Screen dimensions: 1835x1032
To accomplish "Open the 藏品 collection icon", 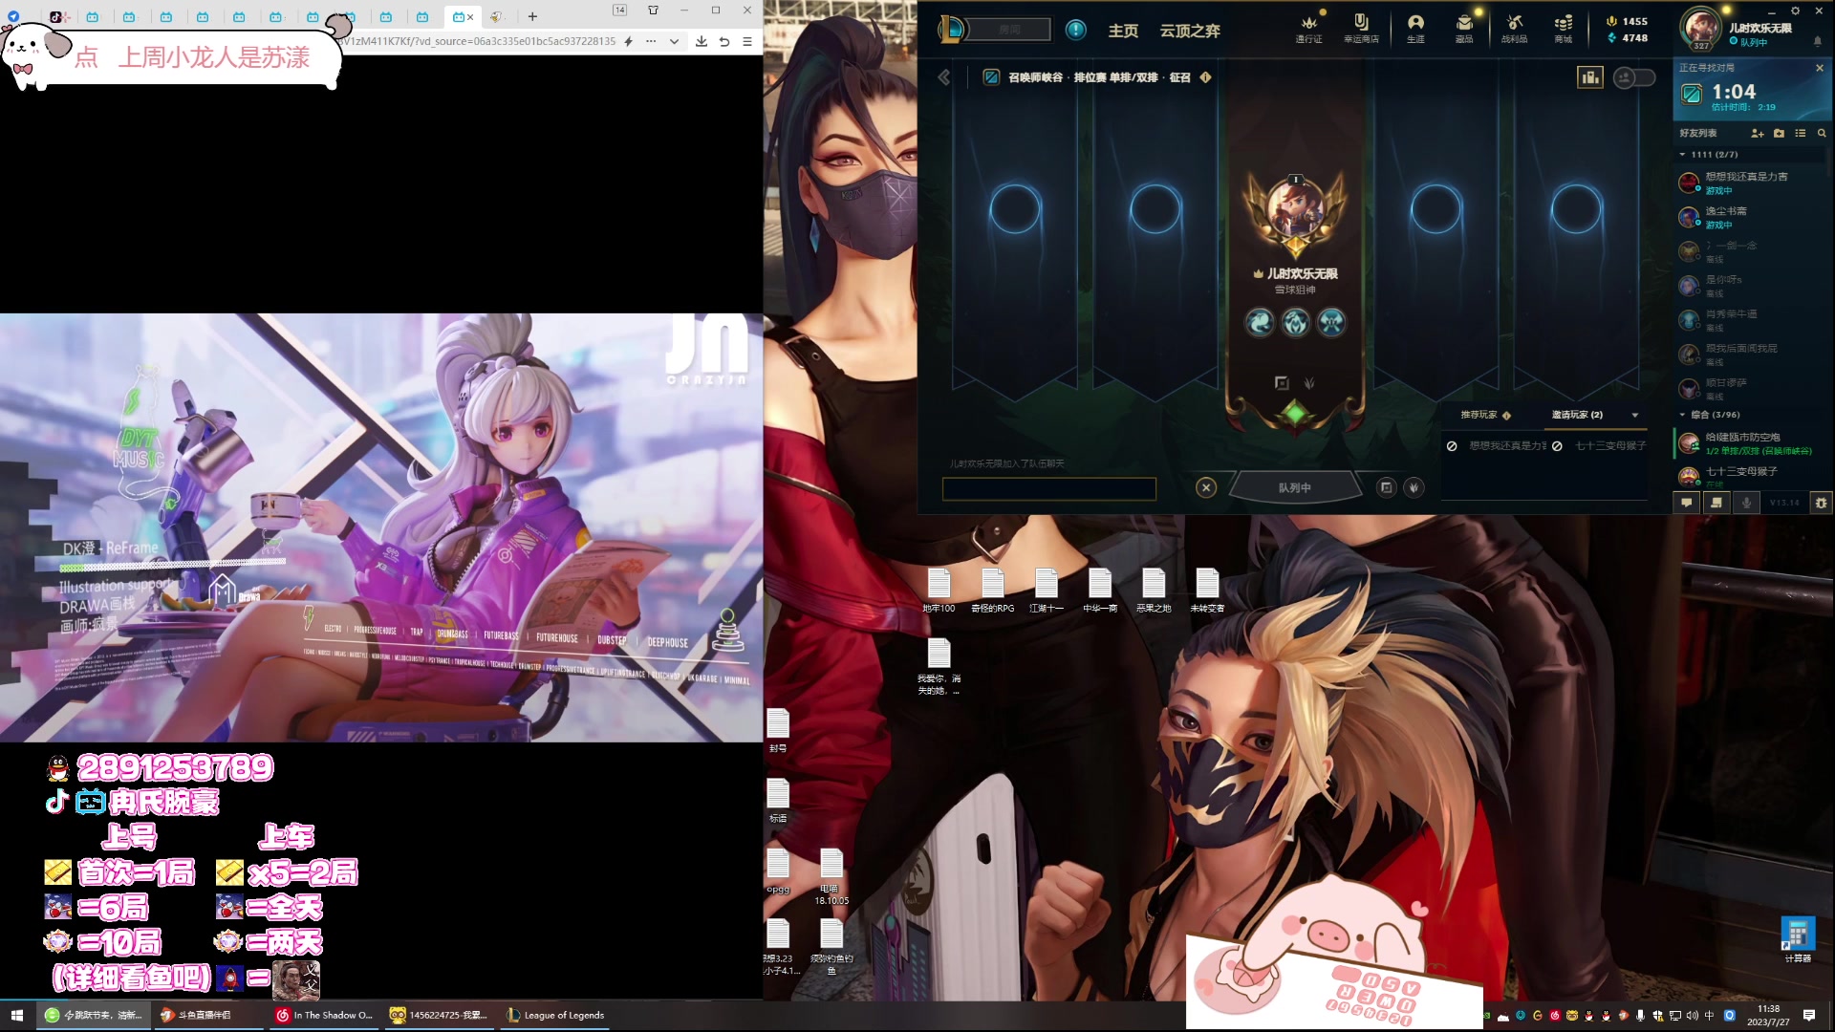I will coord(1464,28).
